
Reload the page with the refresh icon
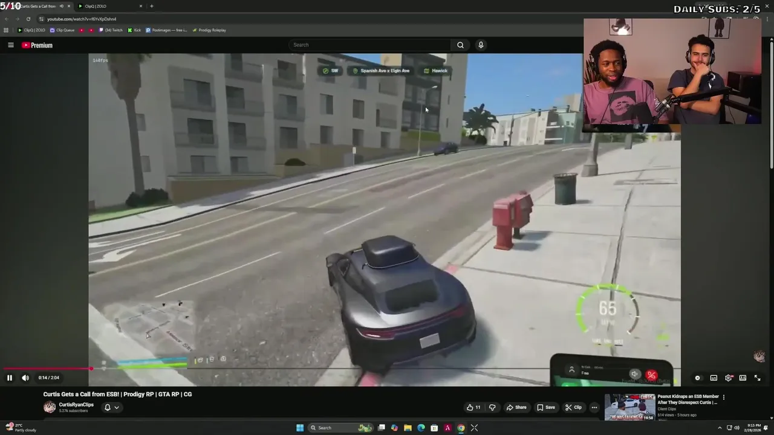pos(28,19)
